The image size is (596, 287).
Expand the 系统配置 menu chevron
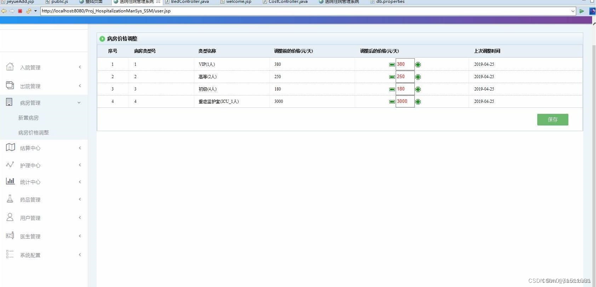80,254
